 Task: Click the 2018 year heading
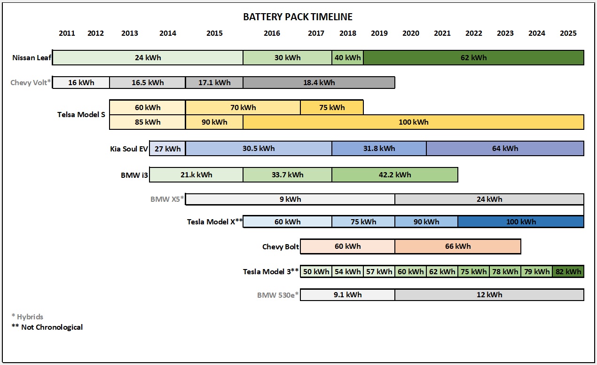[x=347, y=33]
